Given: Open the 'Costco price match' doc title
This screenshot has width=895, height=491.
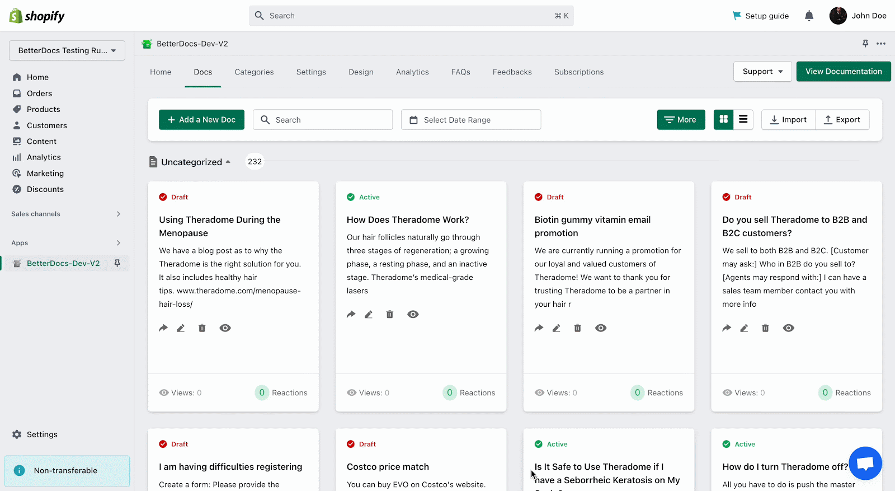Looking at the screenshot, I should tap(388, 467).
